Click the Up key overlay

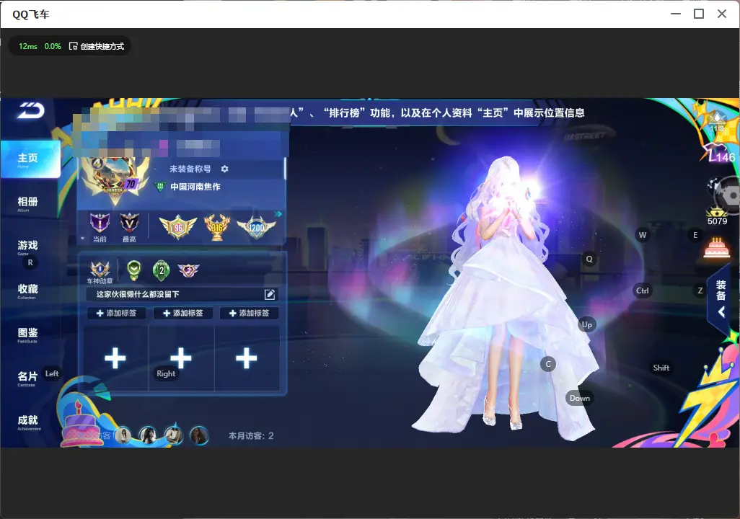click(x=586, y=324)
